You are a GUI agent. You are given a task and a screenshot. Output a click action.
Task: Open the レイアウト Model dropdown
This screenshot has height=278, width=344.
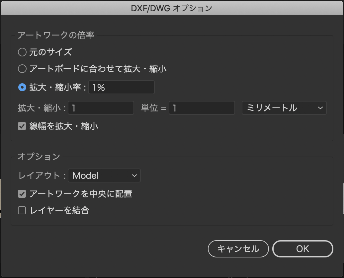(104, 175)
